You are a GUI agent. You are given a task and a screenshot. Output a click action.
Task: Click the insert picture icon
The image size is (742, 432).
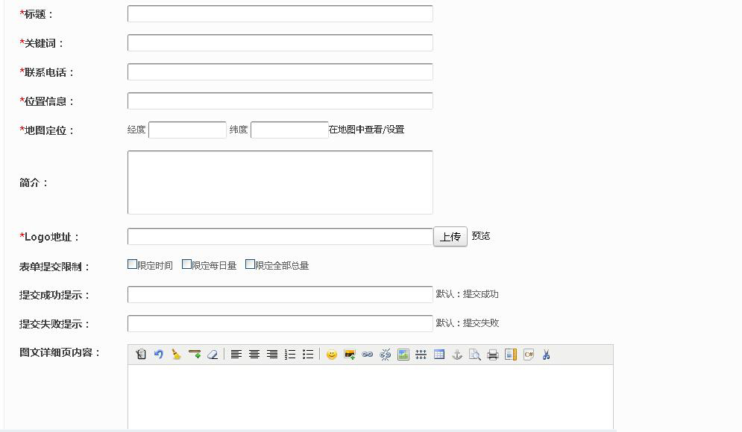tap(403, 355)
